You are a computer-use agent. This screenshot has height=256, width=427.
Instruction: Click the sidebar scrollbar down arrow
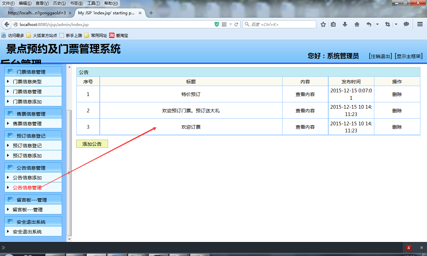(69, 239)
